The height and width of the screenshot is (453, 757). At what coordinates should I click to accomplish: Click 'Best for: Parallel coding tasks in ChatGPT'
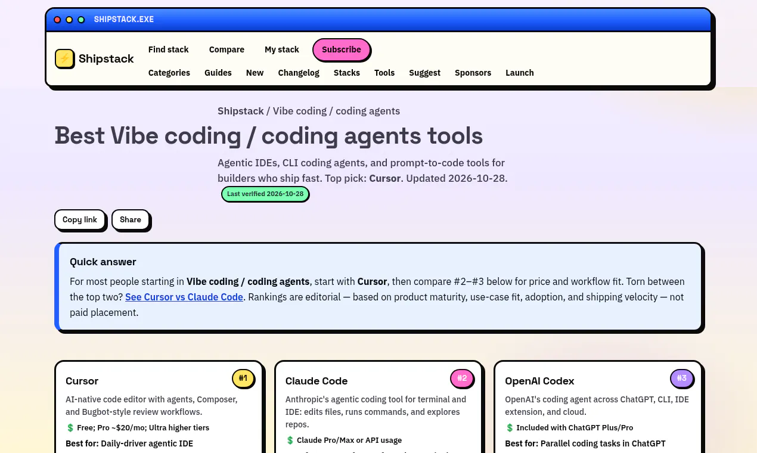pos(585,443)
